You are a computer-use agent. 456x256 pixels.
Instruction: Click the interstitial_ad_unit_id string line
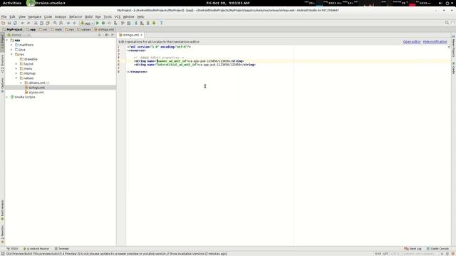click(x=195, y=65)
